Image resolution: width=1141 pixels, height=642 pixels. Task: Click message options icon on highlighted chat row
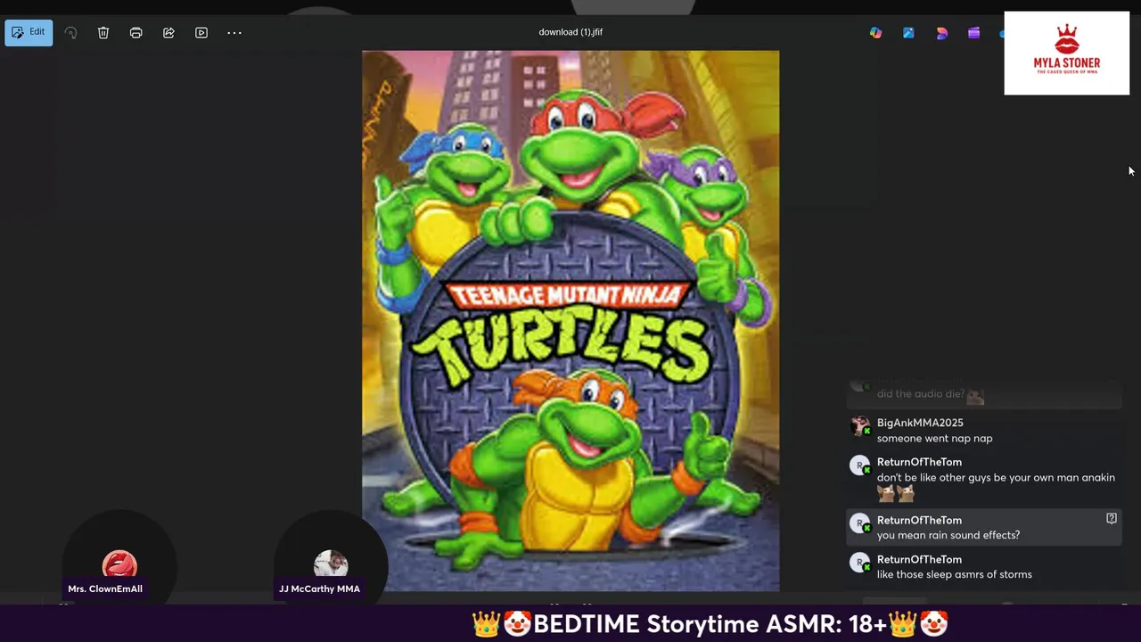click(x=1111, y=518)
